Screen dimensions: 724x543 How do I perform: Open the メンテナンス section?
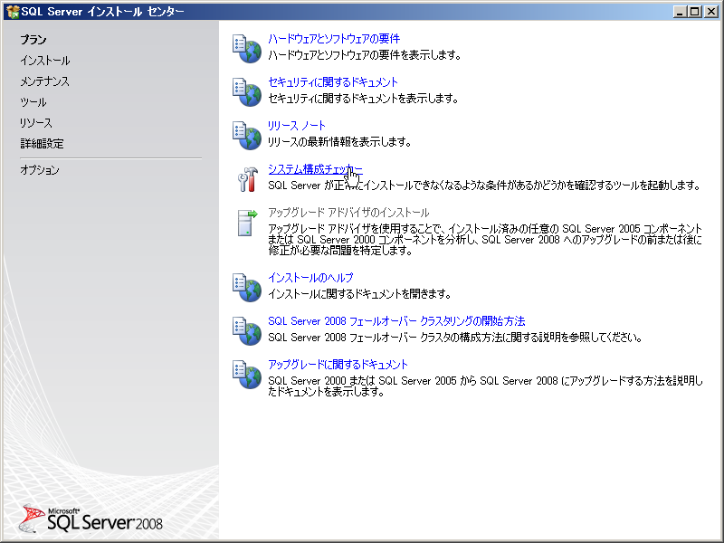point(44,81)
